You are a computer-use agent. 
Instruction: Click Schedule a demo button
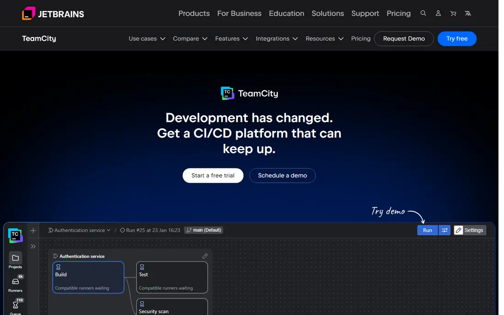(x=282, y=175)
